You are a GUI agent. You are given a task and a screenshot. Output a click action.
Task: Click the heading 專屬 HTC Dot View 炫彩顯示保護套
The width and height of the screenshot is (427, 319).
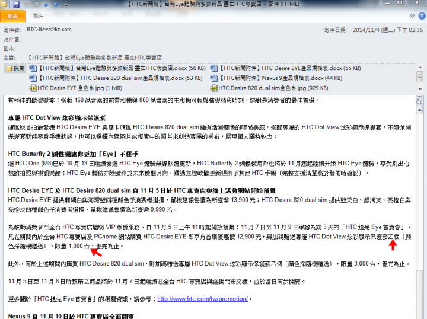point(57,118)
